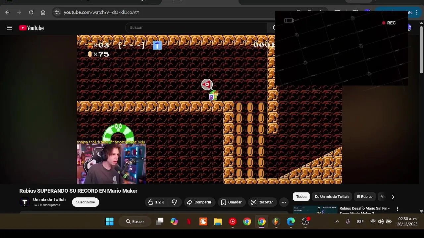The width and height of the screenshot is (424, 238).
Task: Open OBS Studio from taskbar
Action: click(x=305, y=221)
